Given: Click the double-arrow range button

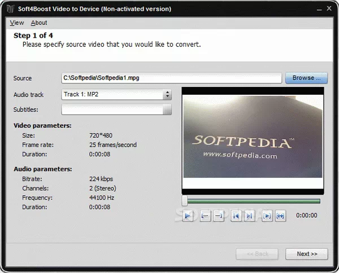Looking at the screenshot, I should [281, 215].
